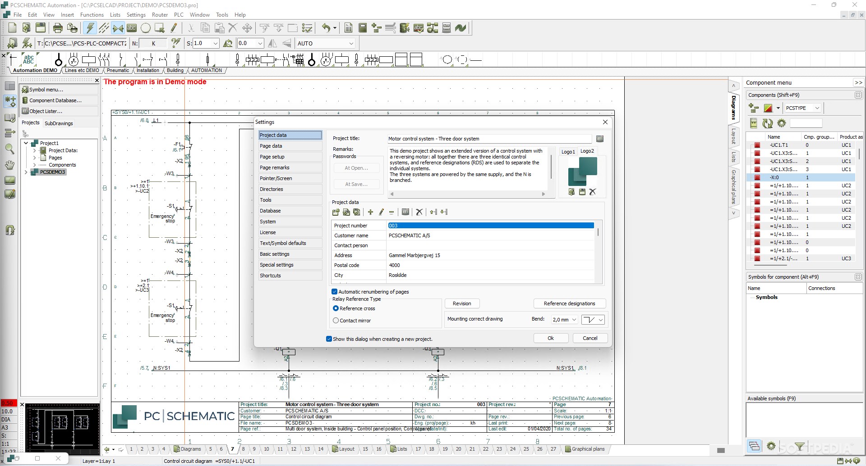Click the abc text symbol in symbol palette
The height and width of the screenshot is (466, 866).
coord(28,59)
